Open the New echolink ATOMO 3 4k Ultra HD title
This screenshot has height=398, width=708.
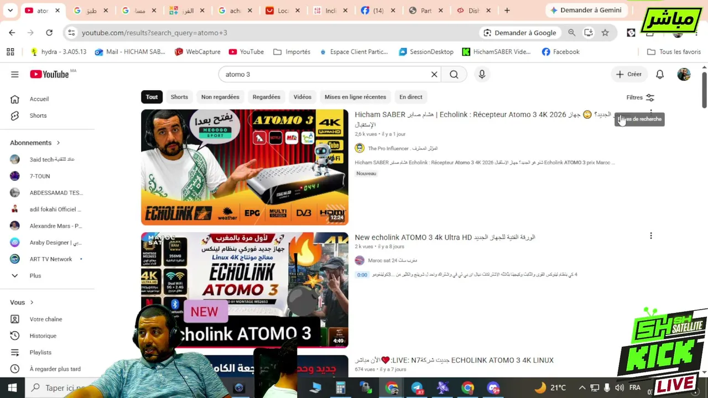click(445, 237)
